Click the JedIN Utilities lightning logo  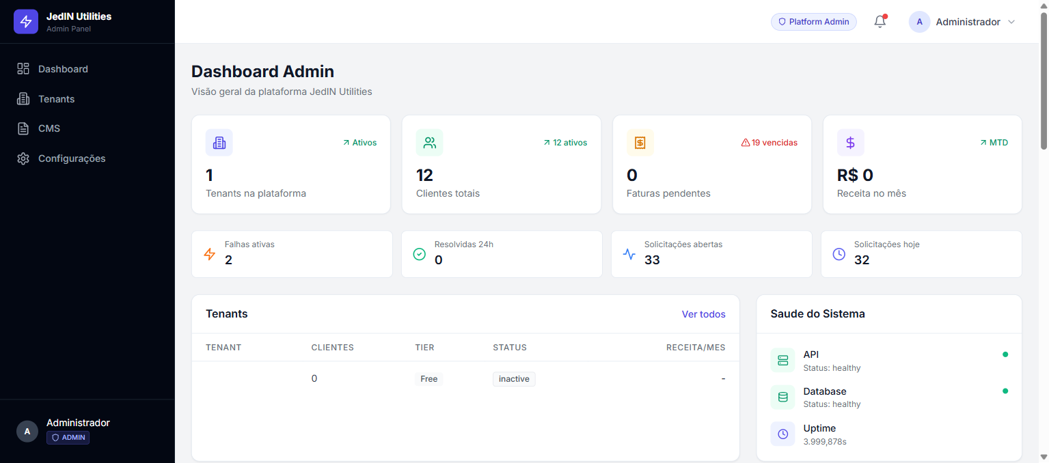[26, 22]
